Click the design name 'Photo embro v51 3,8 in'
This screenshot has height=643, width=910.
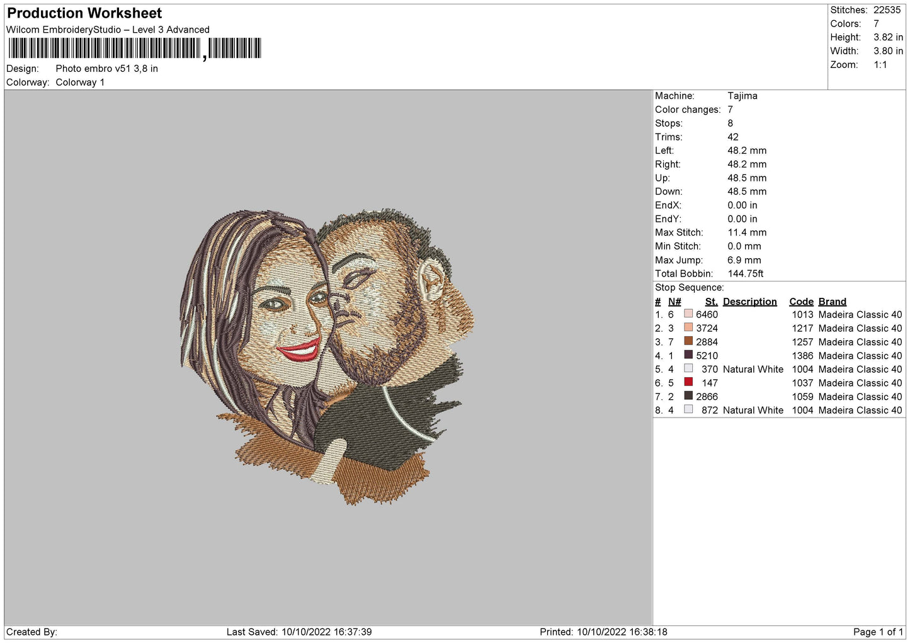[106, 69]
